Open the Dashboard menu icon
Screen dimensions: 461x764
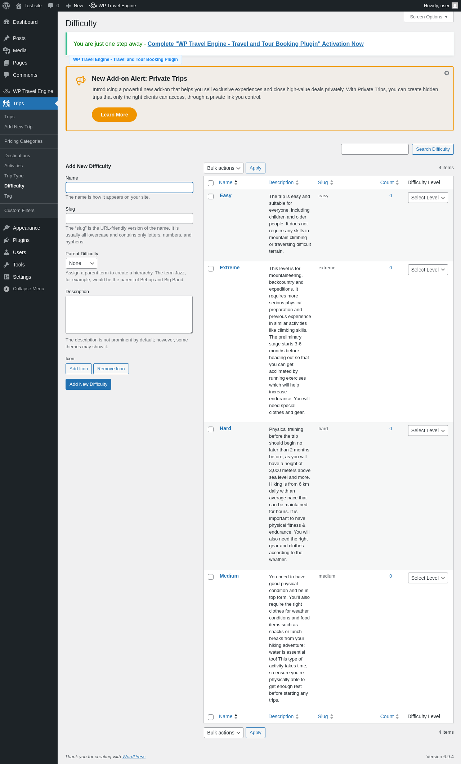coord(6,22)
